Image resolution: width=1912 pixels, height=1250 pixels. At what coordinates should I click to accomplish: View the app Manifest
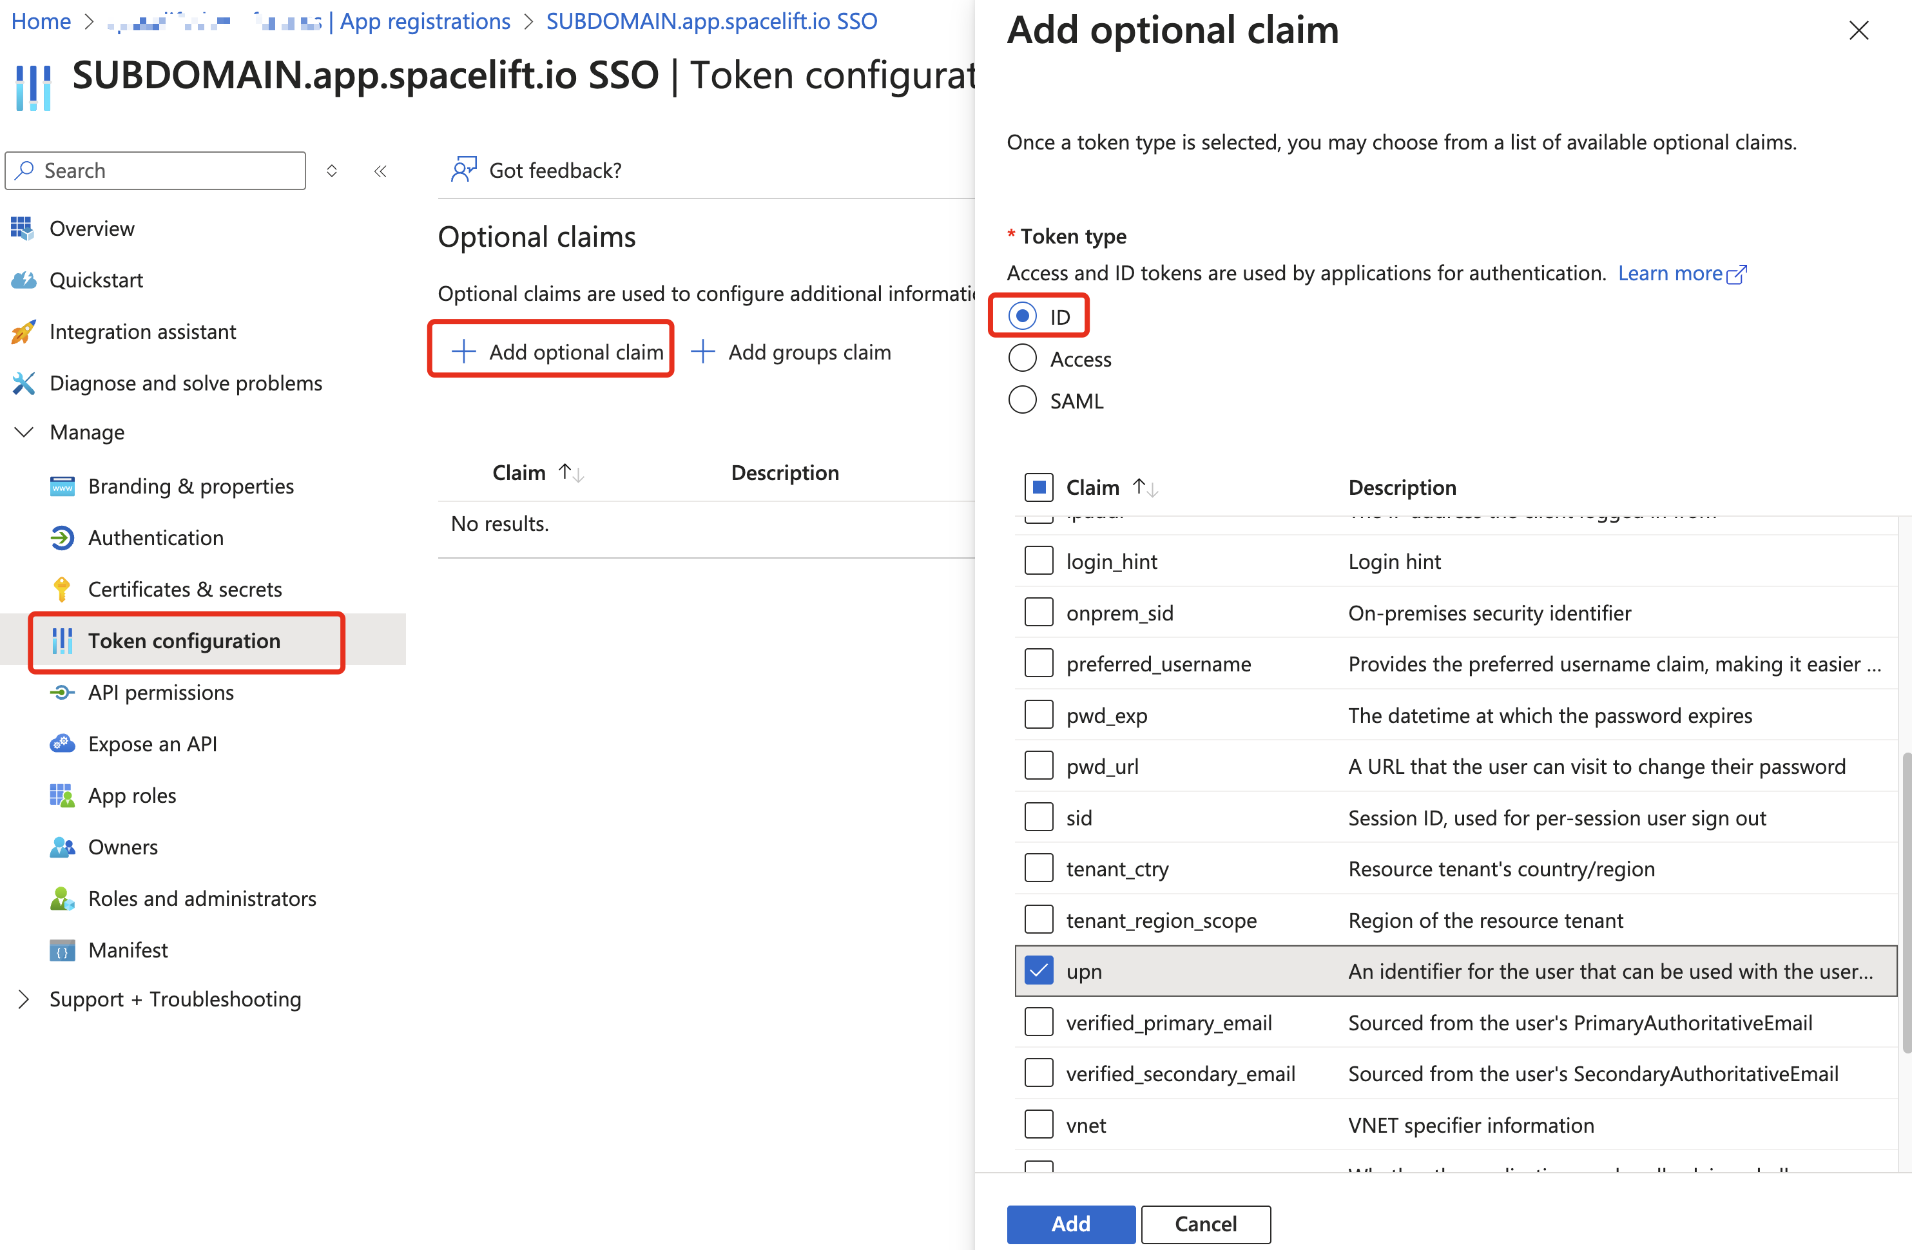tap(128, 950)
